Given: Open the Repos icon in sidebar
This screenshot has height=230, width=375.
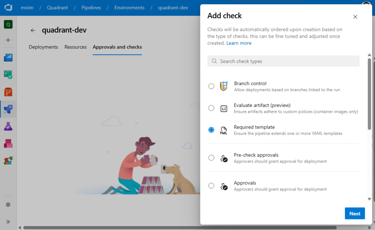Looking at the screenshot, I should (x=8, y=92).
